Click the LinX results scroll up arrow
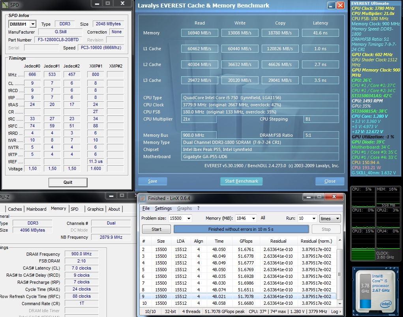The height and width of the screenshot is (317, 403). 339,240
